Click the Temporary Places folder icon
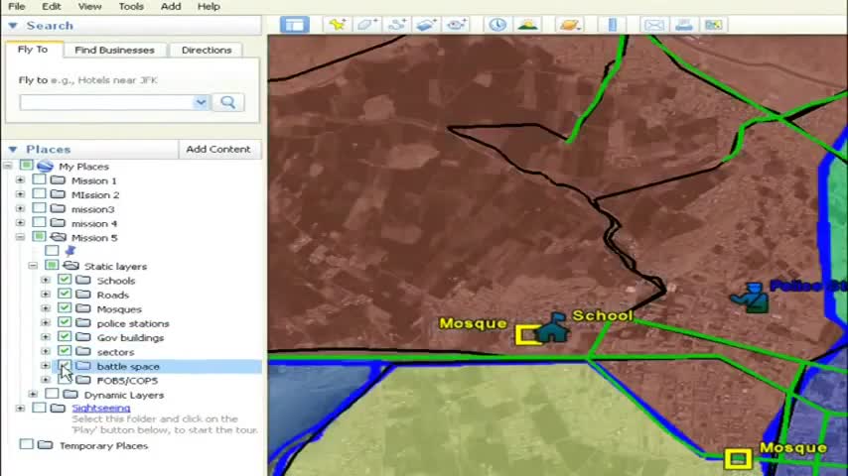 tap(46, 445)
